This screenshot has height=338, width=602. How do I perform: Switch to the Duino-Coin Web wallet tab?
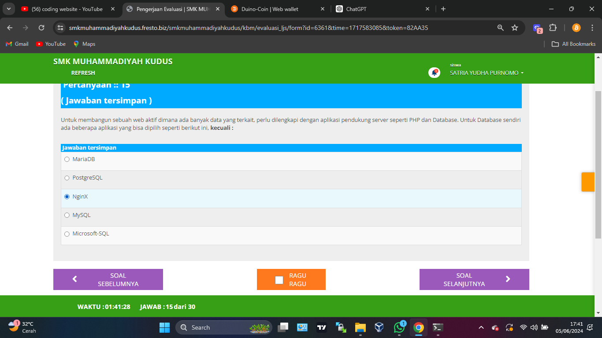(278, 9)
